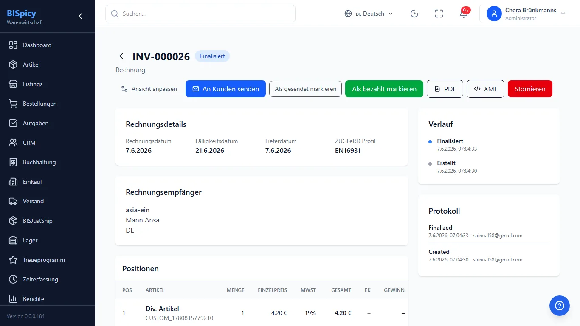Click the BISpicy logo text
This screenshot has height=326, width=580.
[x=21, y=13]
